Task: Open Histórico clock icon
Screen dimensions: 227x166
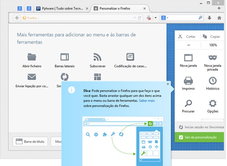Action: click(213, 81)
